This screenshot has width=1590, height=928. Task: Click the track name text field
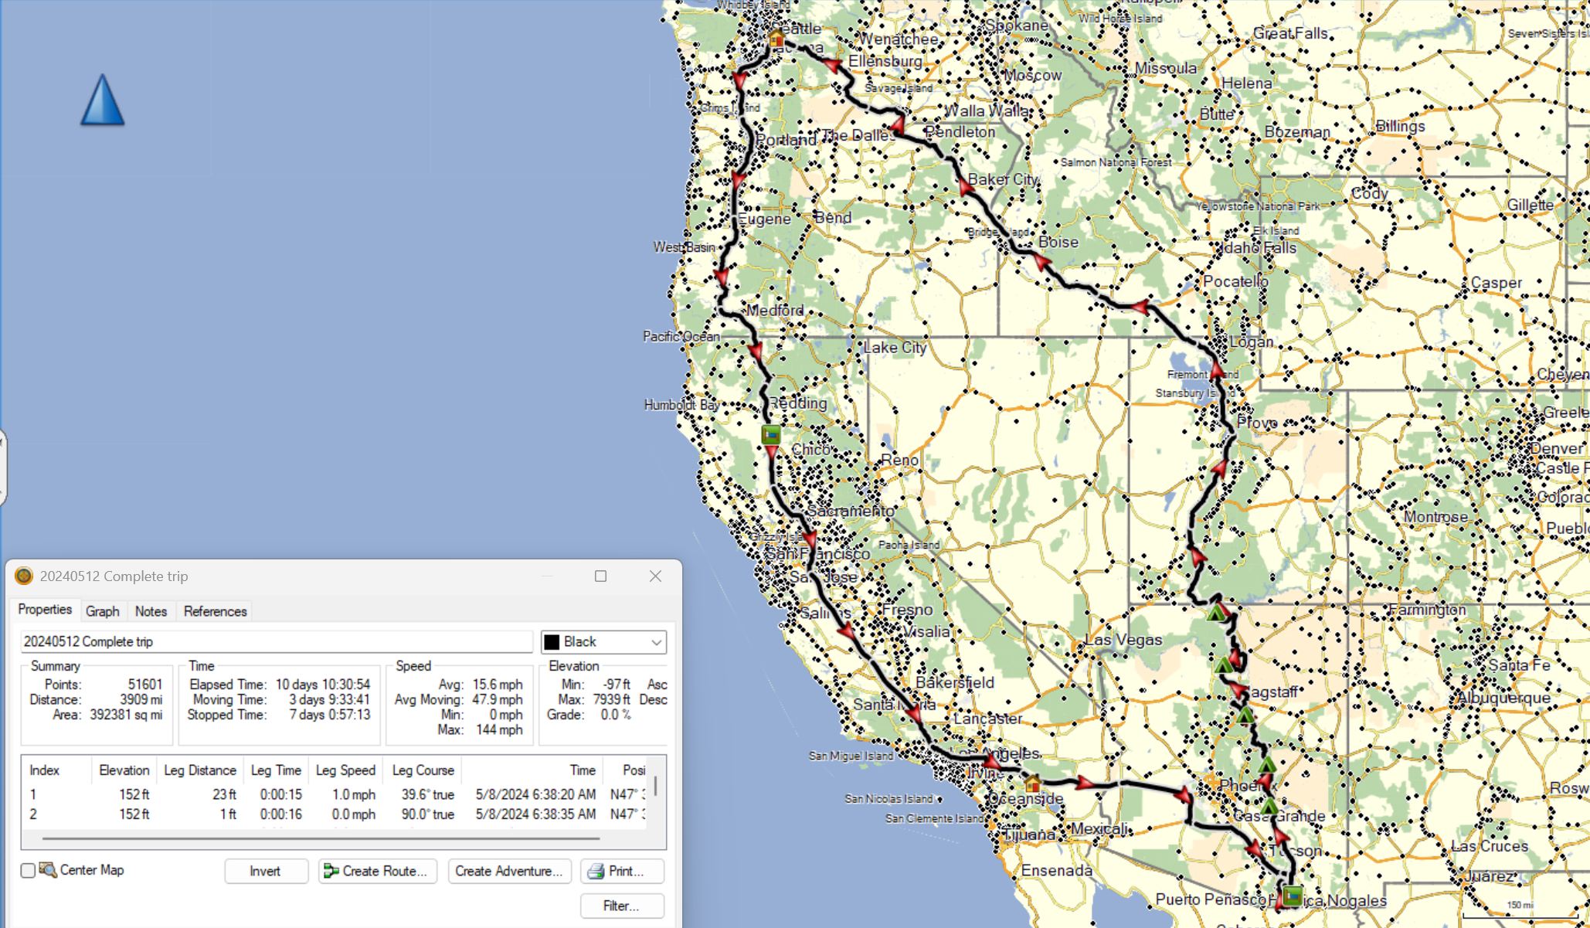[x=276, y=642]
